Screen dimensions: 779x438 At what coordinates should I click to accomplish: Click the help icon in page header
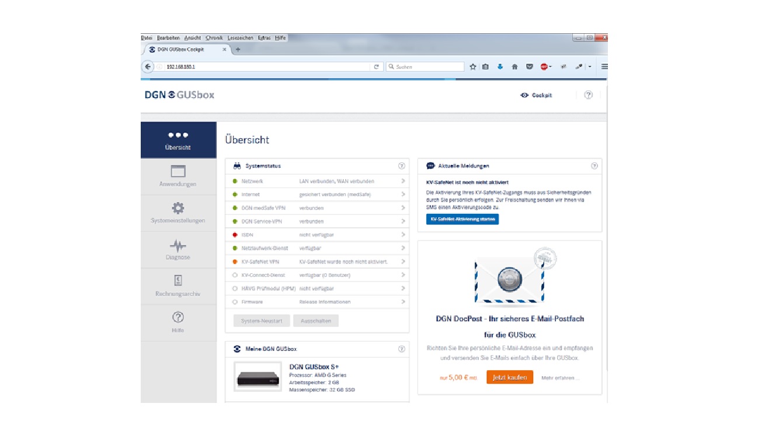588,95
